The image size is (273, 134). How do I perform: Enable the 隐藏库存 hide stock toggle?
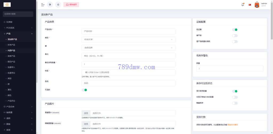point(235,103)
